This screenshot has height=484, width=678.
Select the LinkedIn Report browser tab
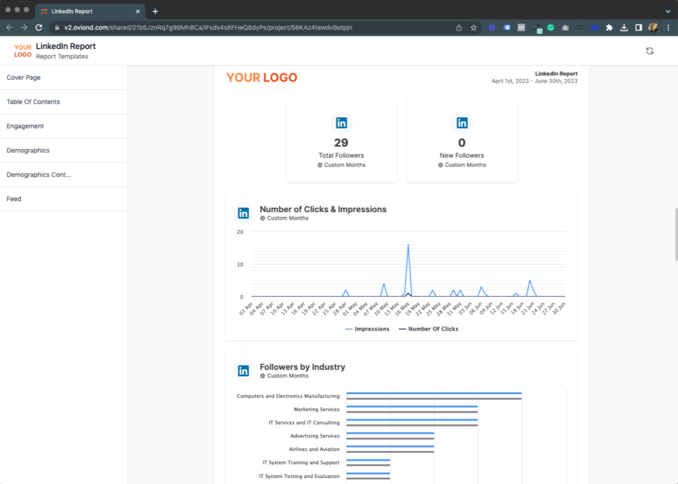90,11
